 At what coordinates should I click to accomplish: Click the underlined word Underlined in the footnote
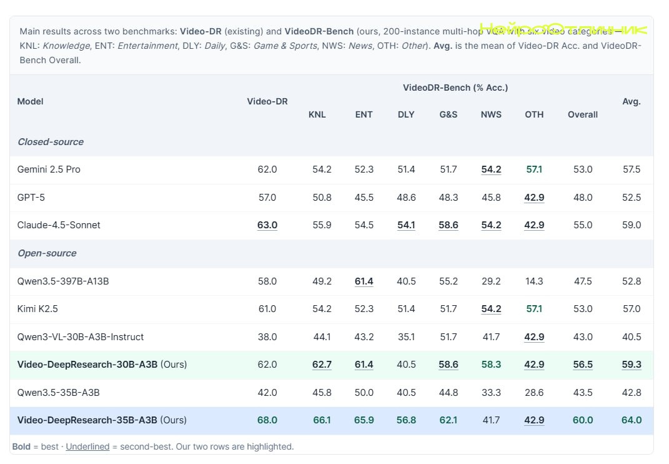coord(87,446)
